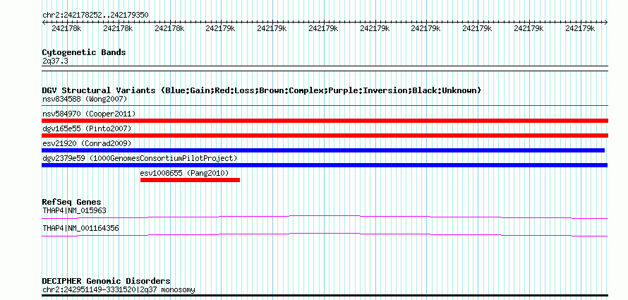Open the nsv584970 (Cooper2011) variant label
This screenshot has height=300, width=628.
click(89, 114)
